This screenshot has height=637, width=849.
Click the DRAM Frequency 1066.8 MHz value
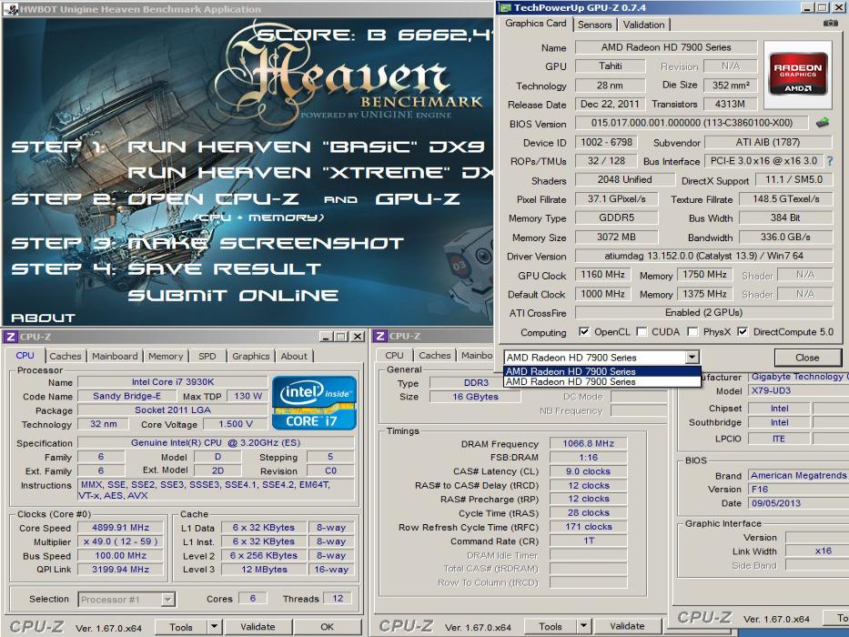[x=588, y=443]
